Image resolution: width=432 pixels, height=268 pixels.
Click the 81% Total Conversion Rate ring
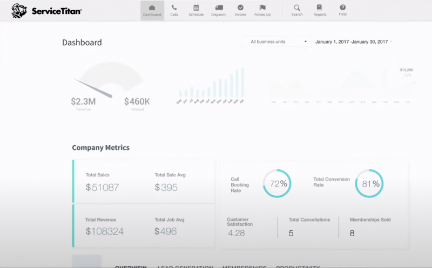[x=369, y=183]
